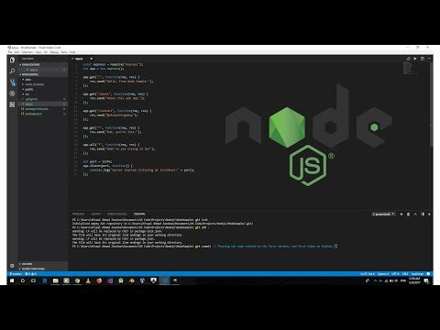
Task: Open the powershell terminal selector dropdown
Action: pyautogui.click(x=383, y=214)
